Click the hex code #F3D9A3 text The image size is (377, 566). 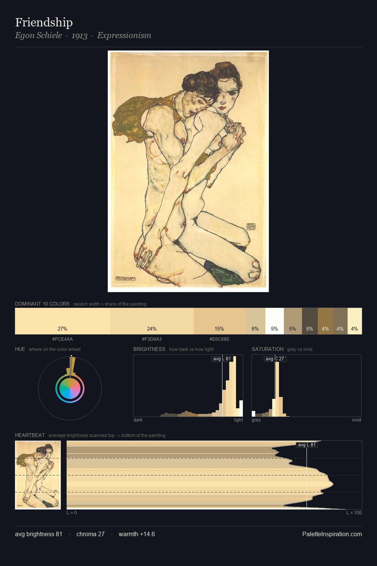point(152,339)
